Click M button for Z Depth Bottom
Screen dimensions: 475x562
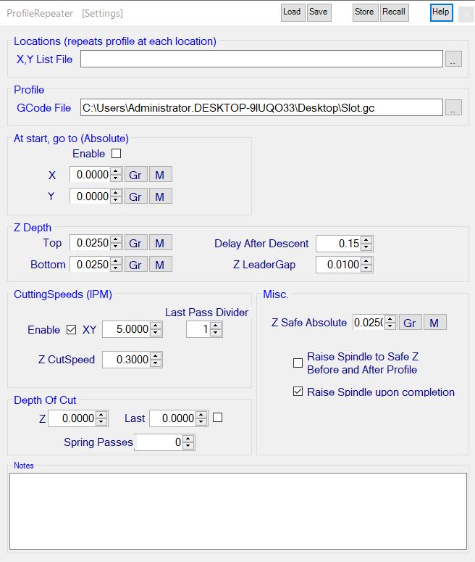[160, 265]
